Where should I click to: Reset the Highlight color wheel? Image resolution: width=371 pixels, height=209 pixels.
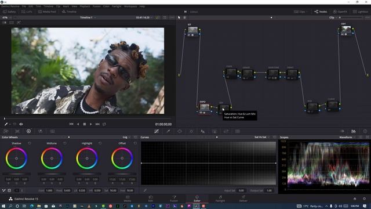pyautogui.click(x=100, y=143)
